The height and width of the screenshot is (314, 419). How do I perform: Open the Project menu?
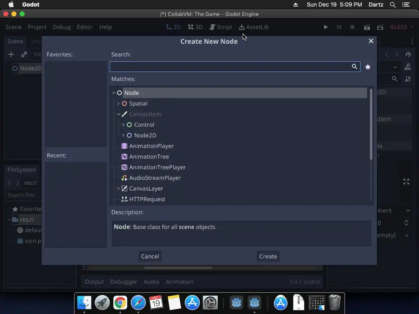pyautogui.click(x=37, y=27)
